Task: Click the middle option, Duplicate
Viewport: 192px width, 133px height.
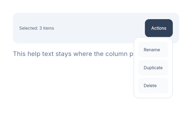Action: tap(153, 68)
